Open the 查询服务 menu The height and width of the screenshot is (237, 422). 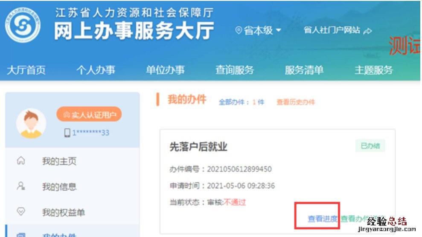(235, 70)
